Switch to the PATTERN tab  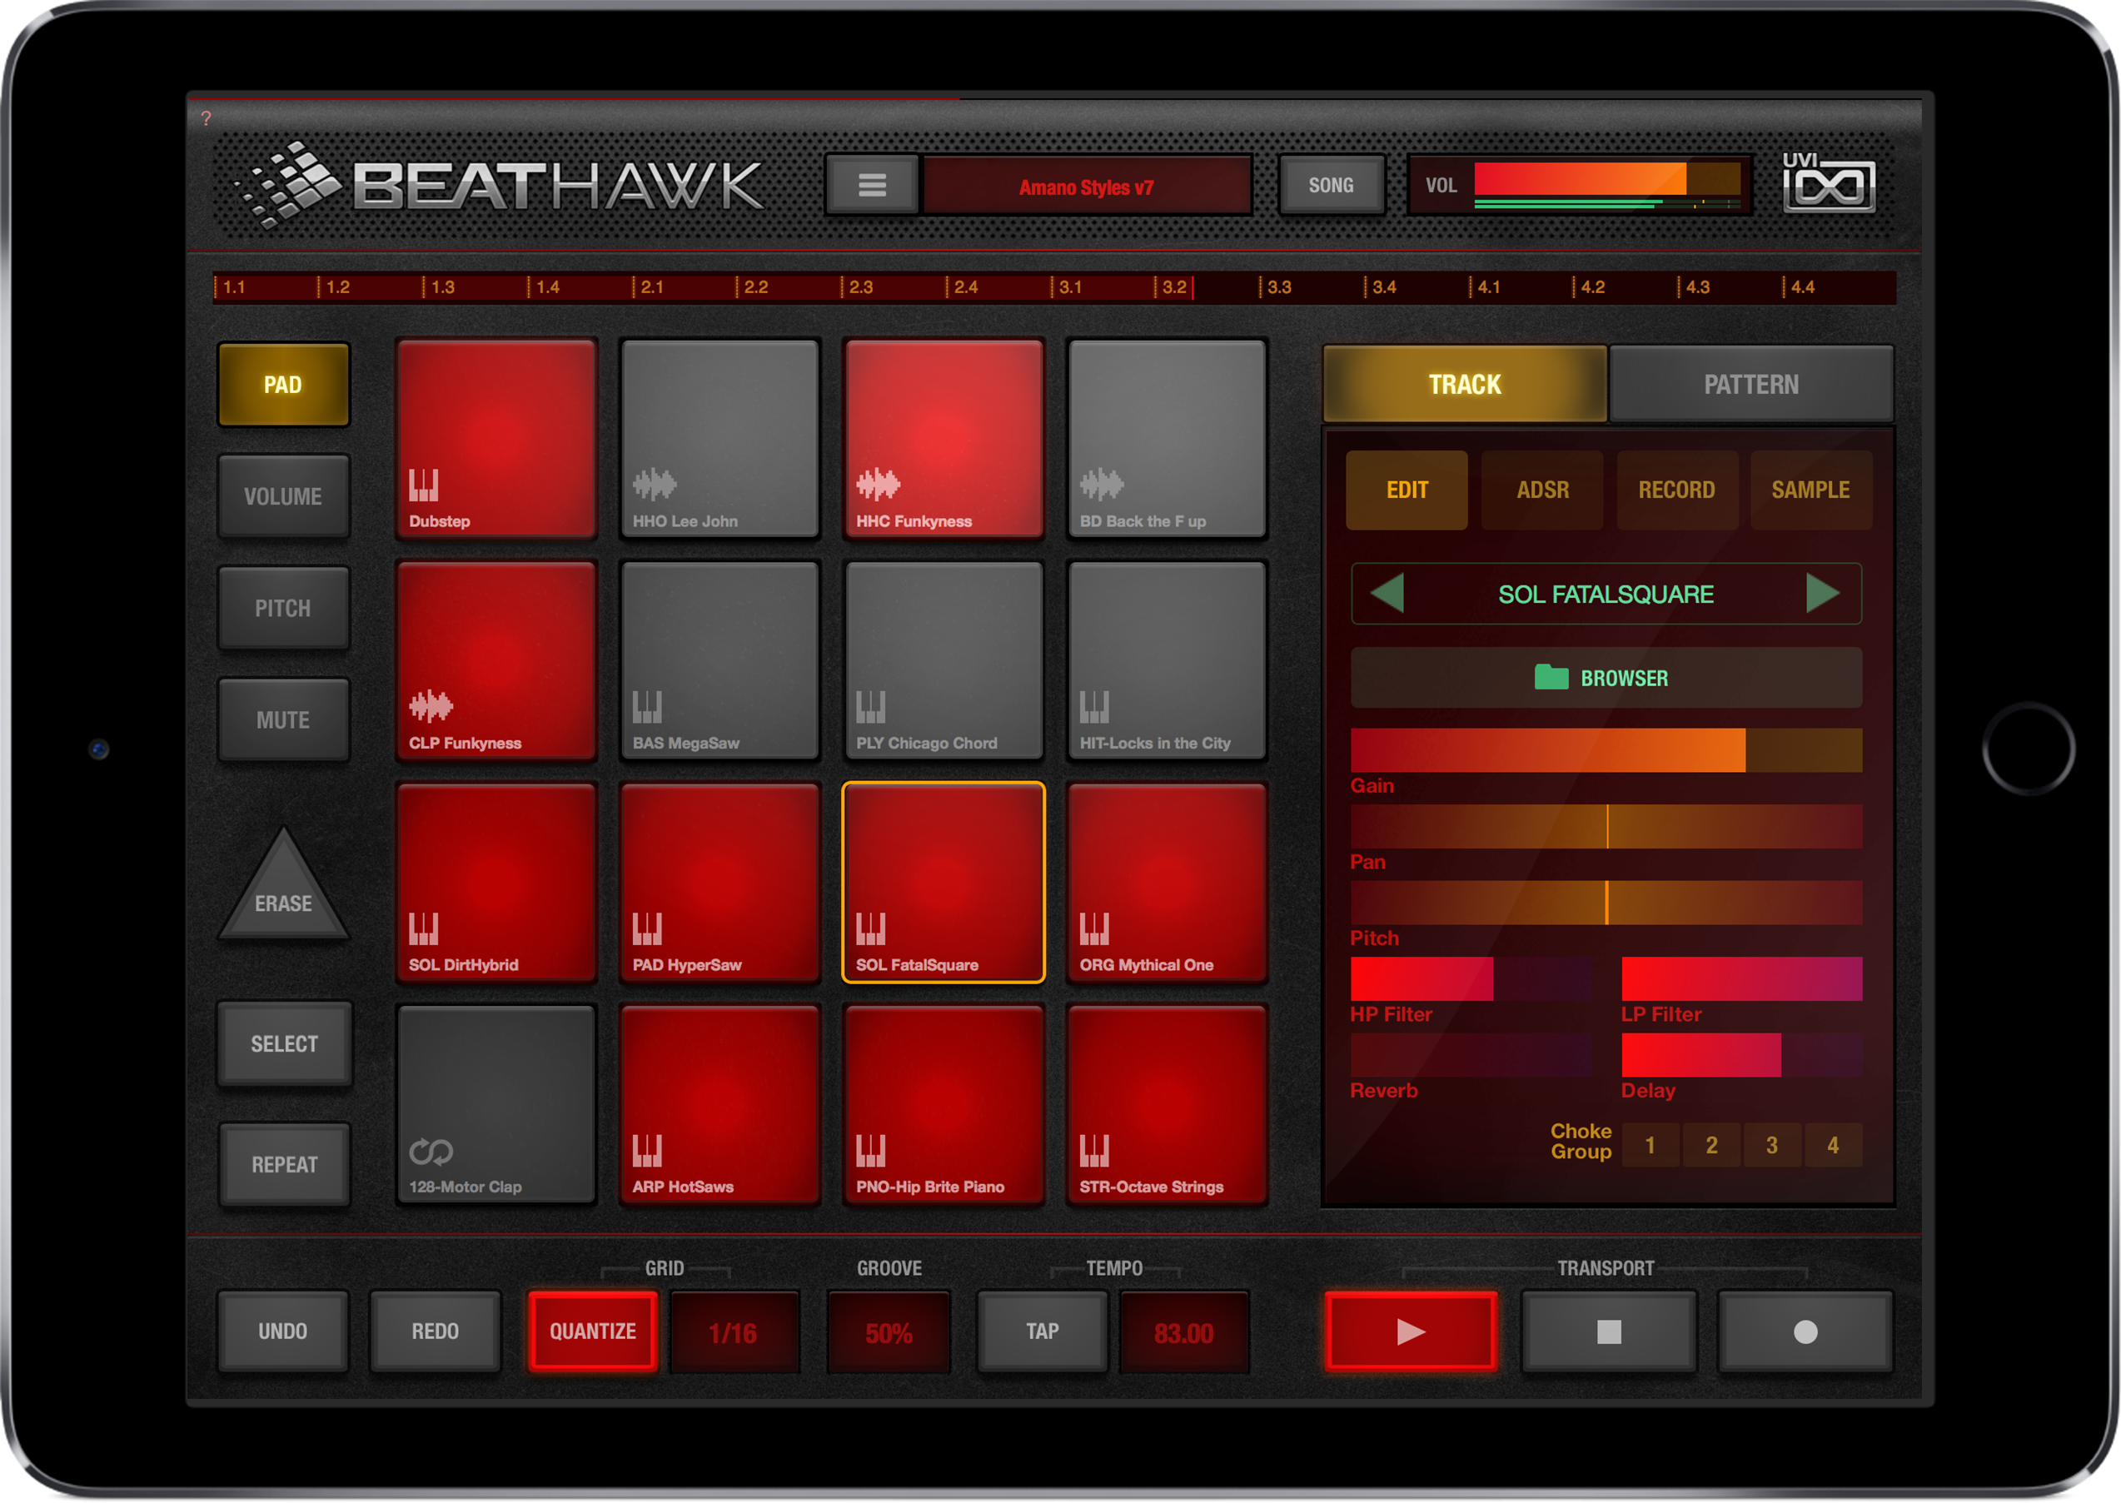[1752, 384]
